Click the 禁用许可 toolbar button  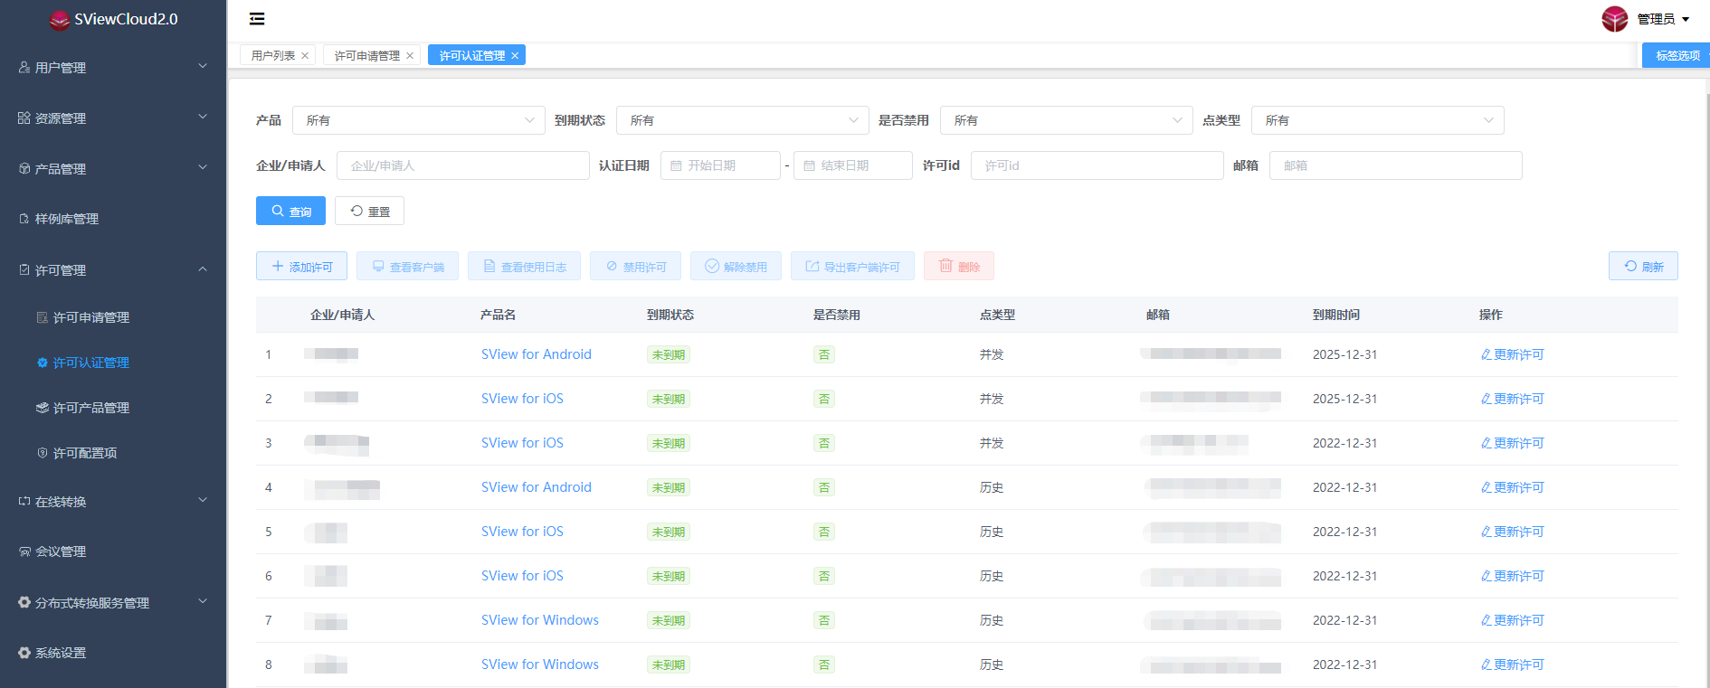tap(635, 266)
